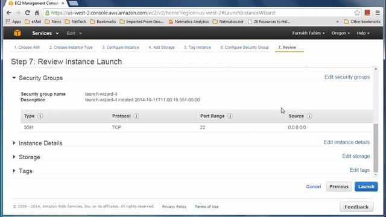
Task: Show hidden bookmarks with the chevron
Action: [x=338, y=22]
